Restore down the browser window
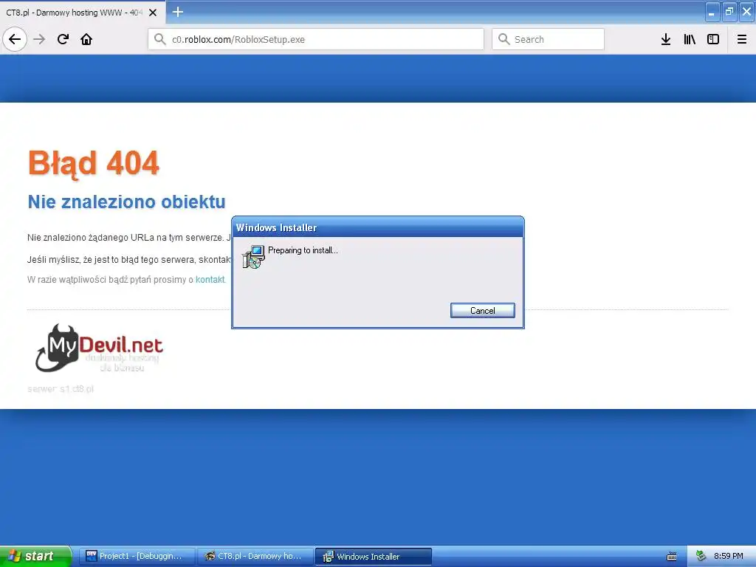Viewport: 756px width, 567px height. point(729,12)
